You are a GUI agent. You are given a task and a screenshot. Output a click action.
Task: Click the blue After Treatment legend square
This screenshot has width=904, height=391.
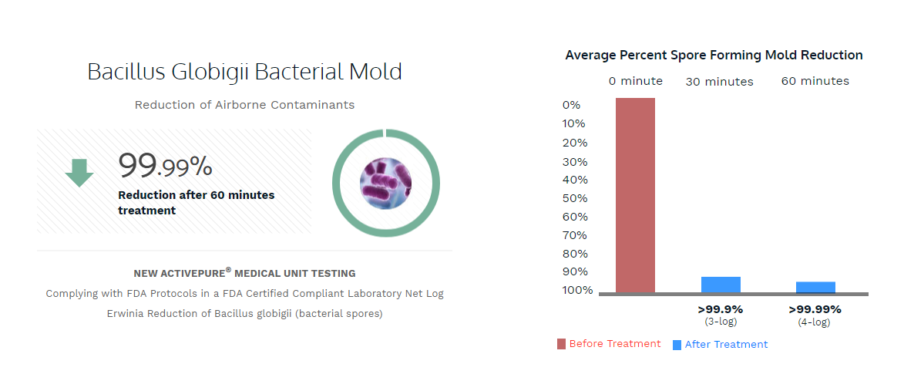tap(677, 345)
